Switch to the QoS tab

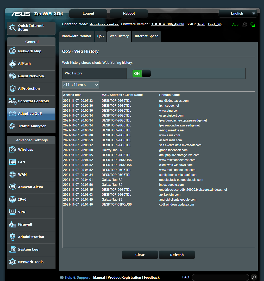tap(100, 36)
